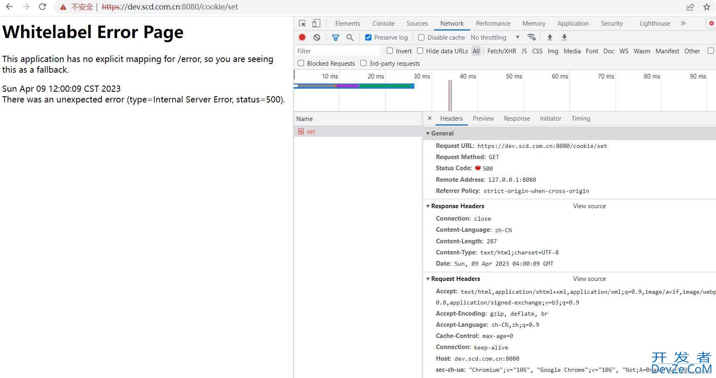Switch to the Console tab
This screenshot has width=716, height=378.
point(383,23)
